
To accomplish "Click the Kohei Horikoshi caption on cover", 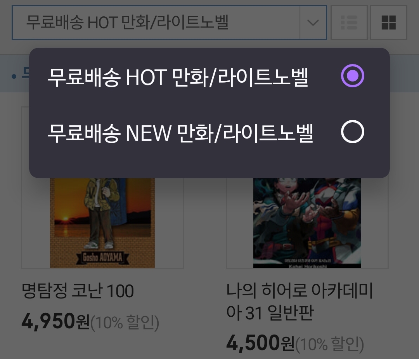I will (x=307, y=266).
